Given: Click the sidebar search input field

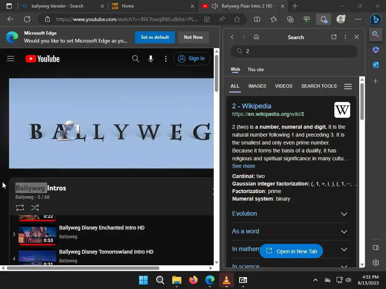Looking at the screenshot, I should pos(294,51).
